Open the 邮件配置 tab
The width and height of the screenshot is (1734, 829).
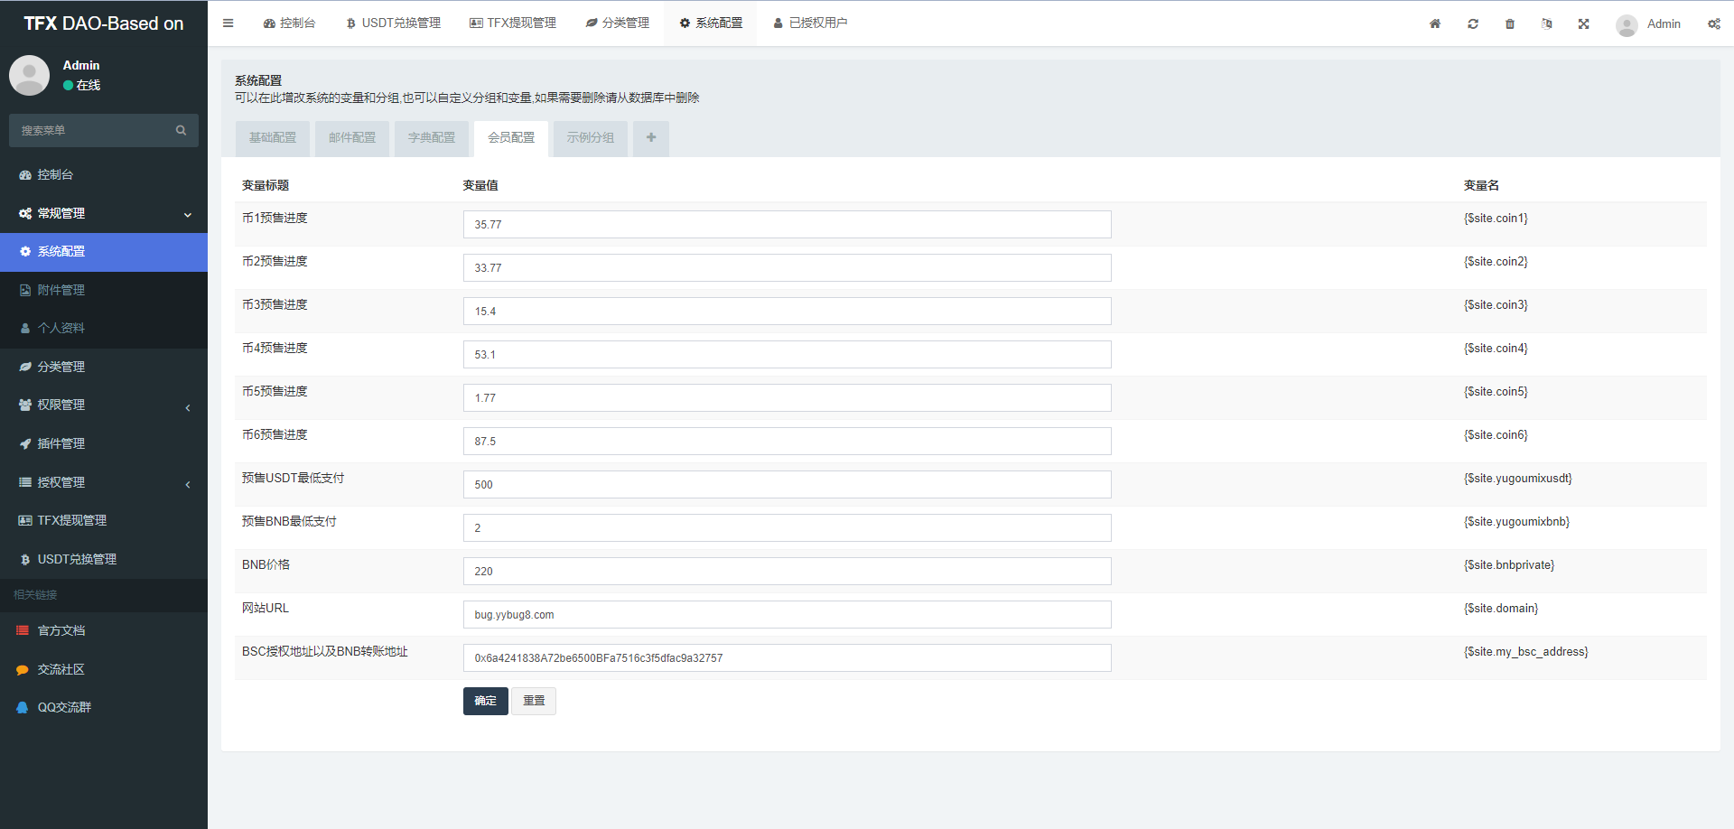tap(351, 137)
